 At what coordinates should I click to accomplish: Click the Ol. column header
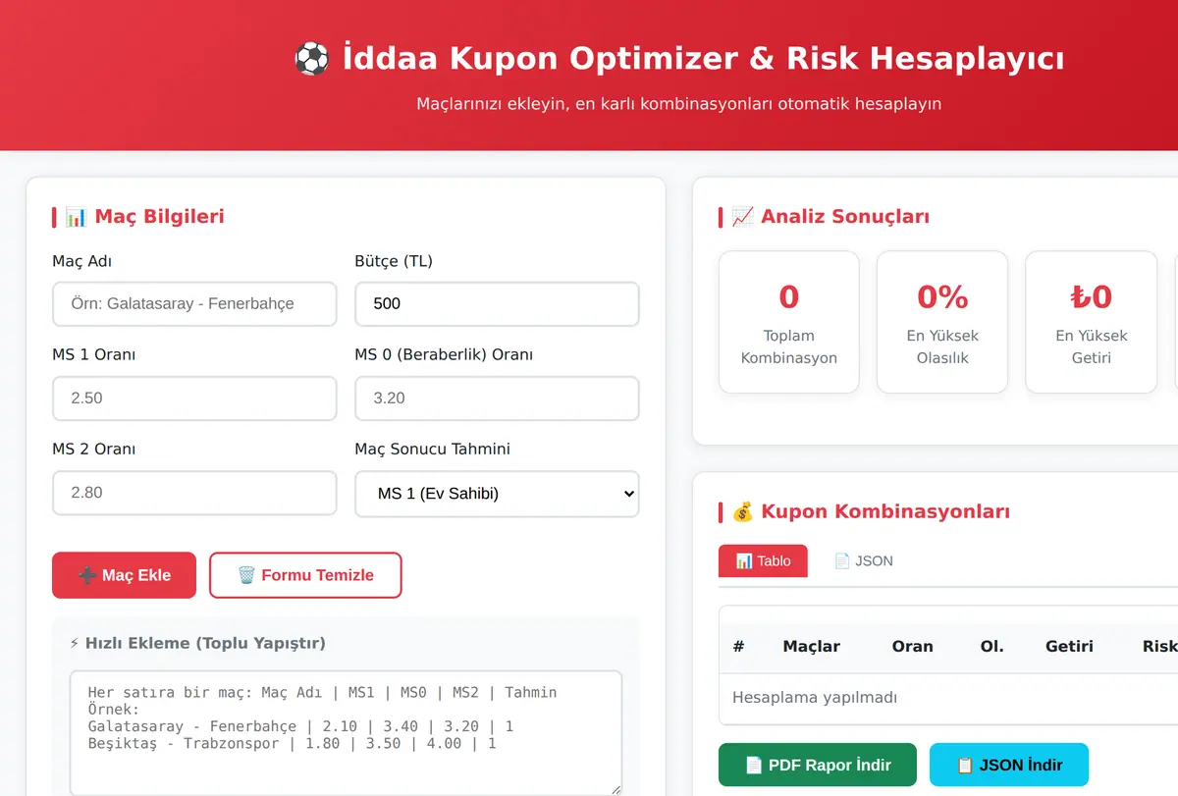tap(991, 646)
